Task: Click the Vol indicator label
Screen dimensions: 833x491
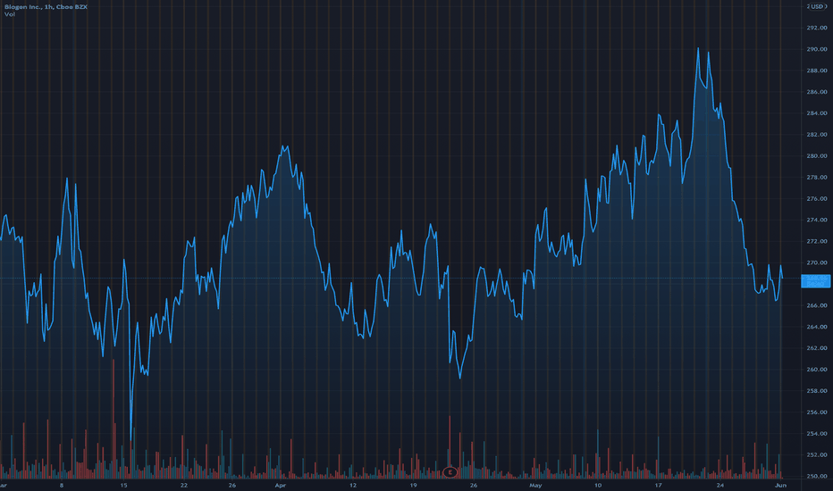Action: (10, 14)
